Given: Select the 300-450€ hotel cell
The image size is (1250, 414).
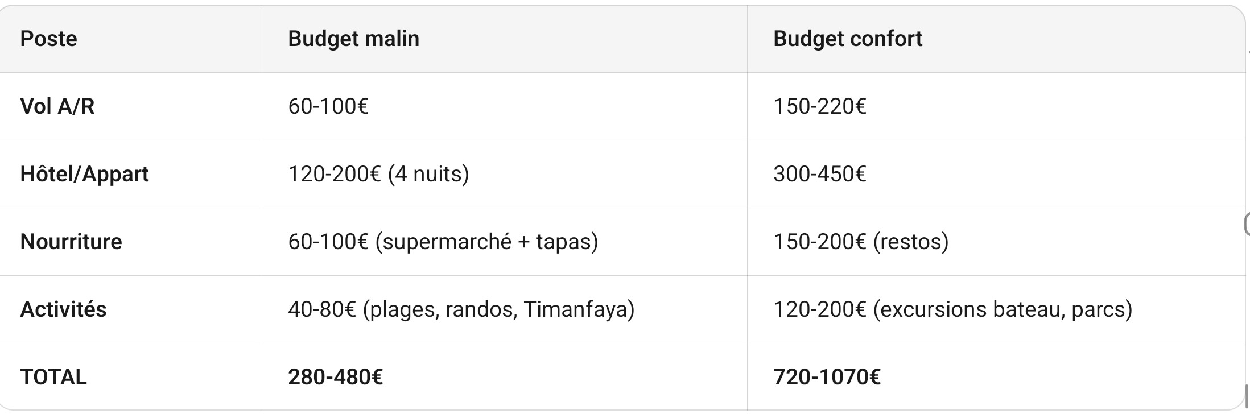Looking at the screenshot, I should (819, 174).
